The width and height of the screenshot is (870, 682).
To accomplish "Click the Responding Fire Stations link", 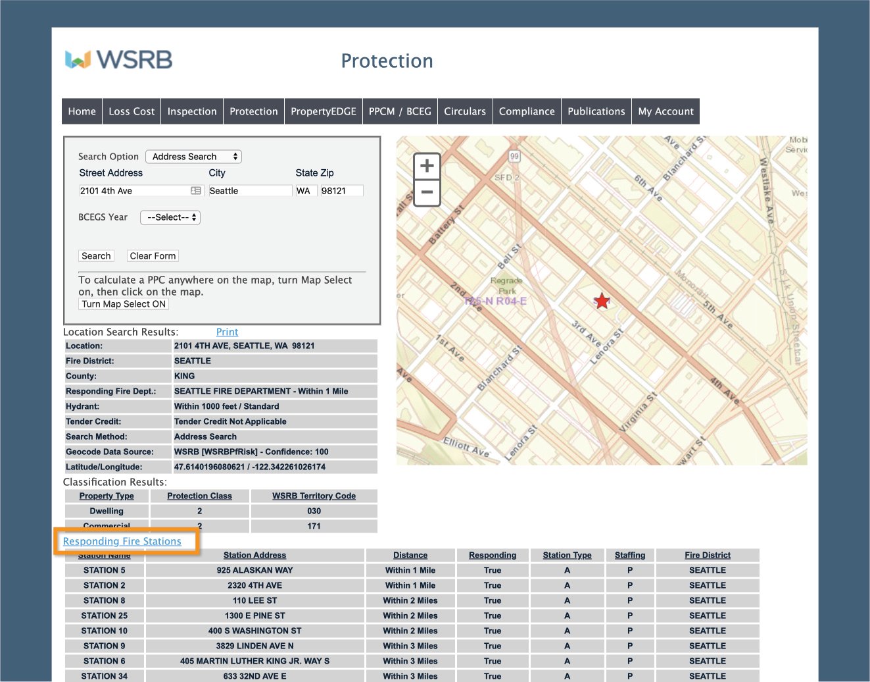I will click(x=122, y=541).
